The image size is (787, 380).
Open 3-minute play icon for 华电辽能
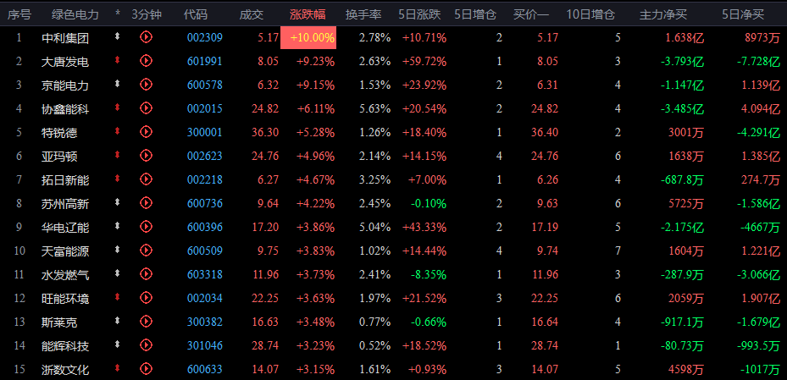146,227
